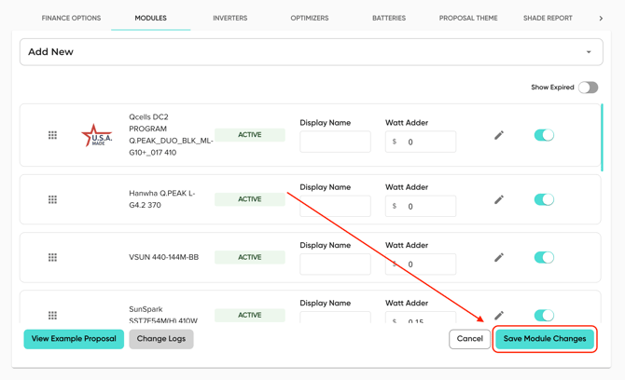The height and width of the screenshot is (380, 625).
Task: Disable the Qcells DC2 module toggle
Action: (544, 135)
